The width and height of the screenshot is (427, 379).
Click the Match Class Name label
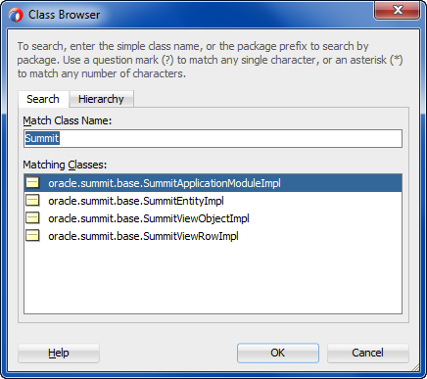[x=68, y=120]
